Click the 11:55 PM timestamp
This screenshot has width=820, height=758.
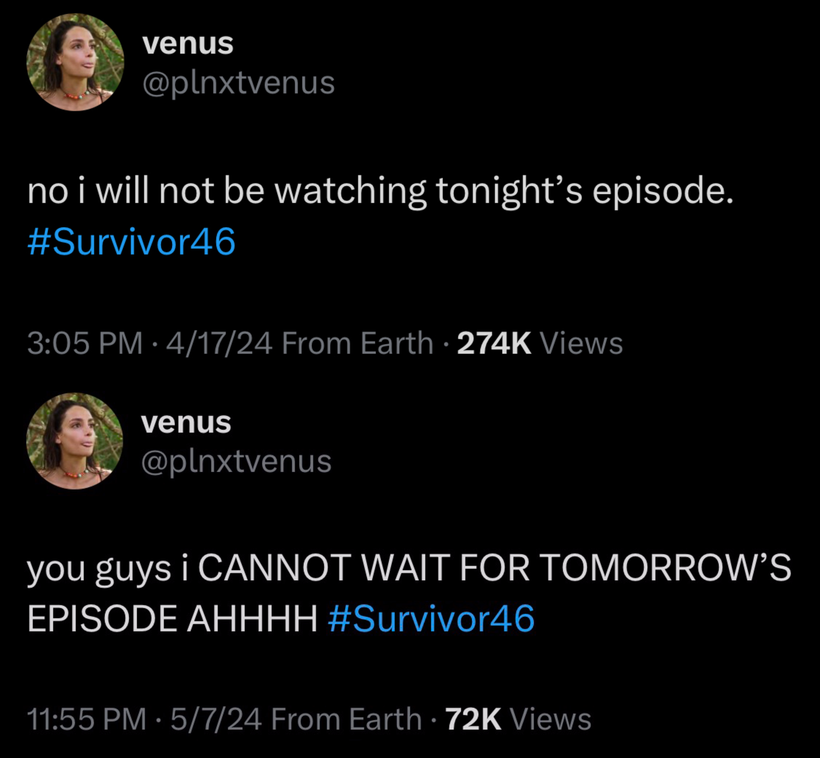[x=87, y=719]
